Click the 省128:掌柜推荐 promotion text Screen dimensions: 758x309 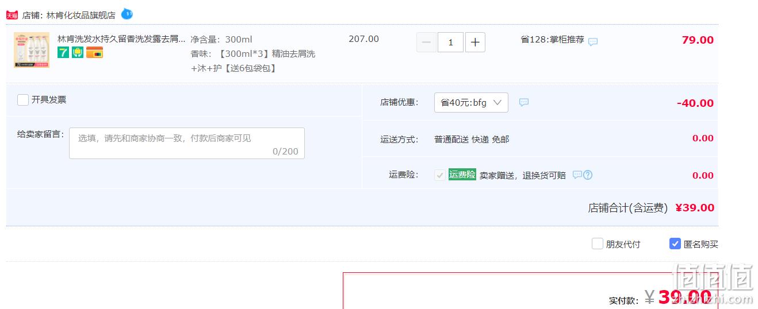tap(552, 40)
